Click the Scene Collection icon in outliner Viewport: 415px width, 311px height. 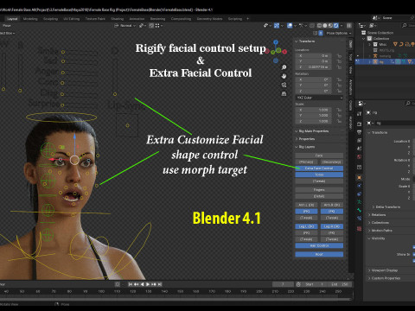point(364,33)
